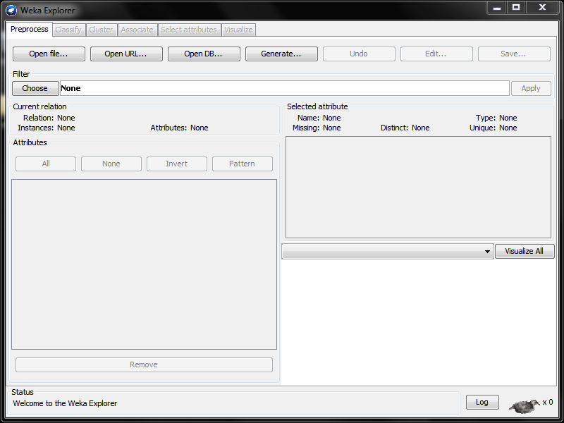Click the Remove button

tap(144, 364)
